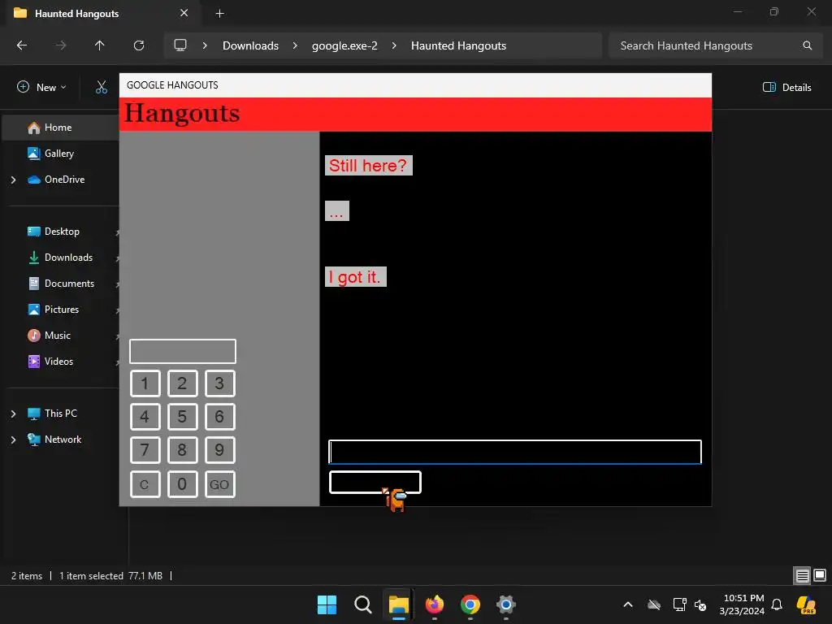
Task: Expand the OneDrive tree node
Action: click(13, 180)
